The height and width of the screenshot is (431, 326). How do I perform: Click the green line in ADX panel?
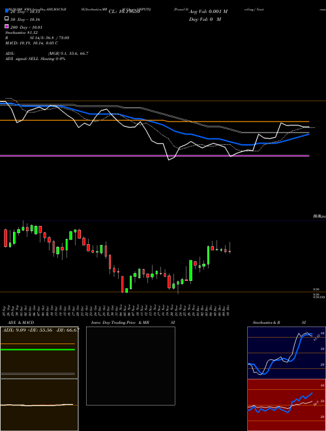coord(38,349)
